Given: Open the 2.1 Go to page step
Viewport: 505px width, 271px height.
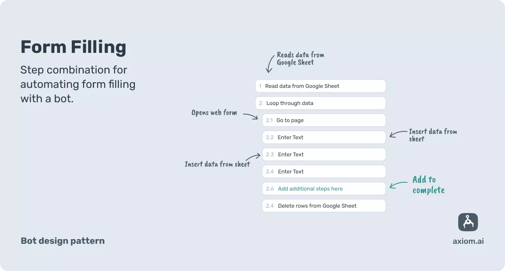Looking at the screenshot, I should 324,120.
